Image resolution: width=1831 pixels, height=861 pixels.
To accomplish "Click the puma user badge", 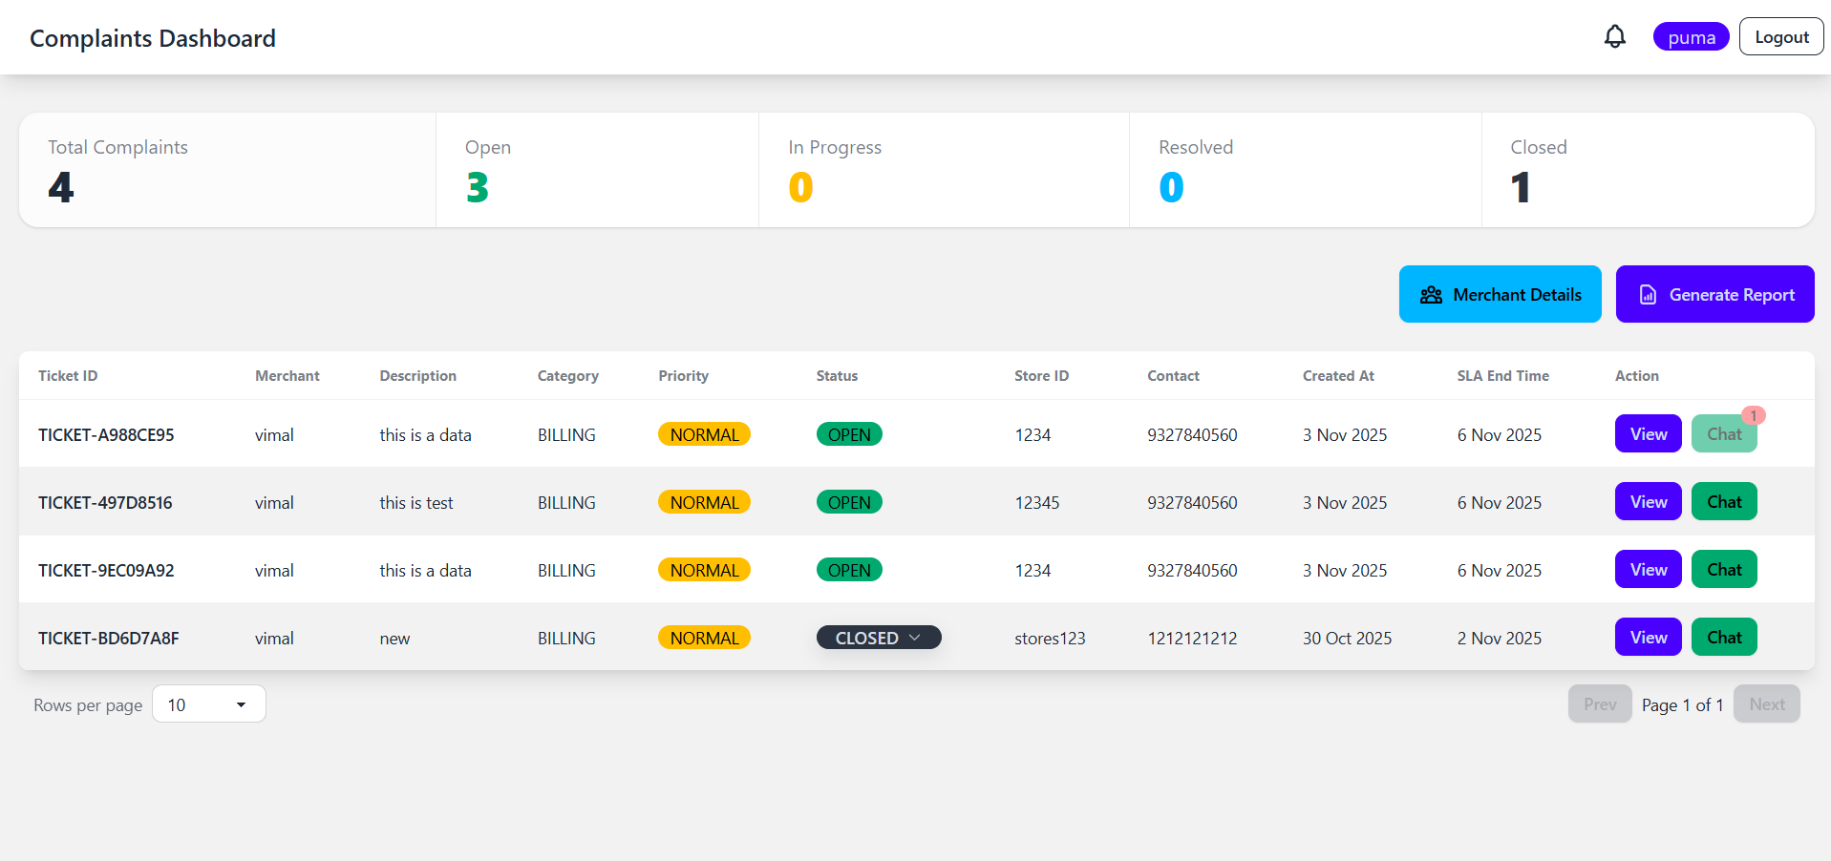I will (1691, 36).
